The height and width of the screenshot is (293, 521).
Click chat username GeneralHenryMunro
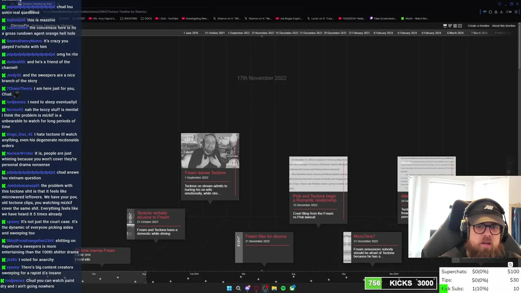(x=24, y=41)
